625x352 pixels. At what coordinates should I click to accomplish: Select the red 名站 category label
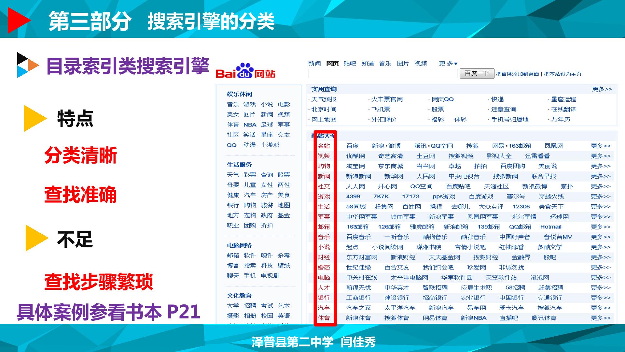coord(324,146)
